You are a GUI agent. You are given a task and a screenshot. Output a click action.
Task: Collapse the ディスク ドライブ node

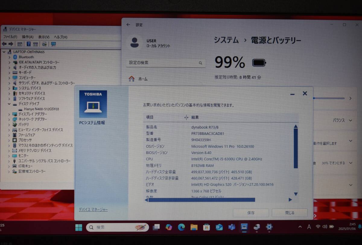pos(9,104)
